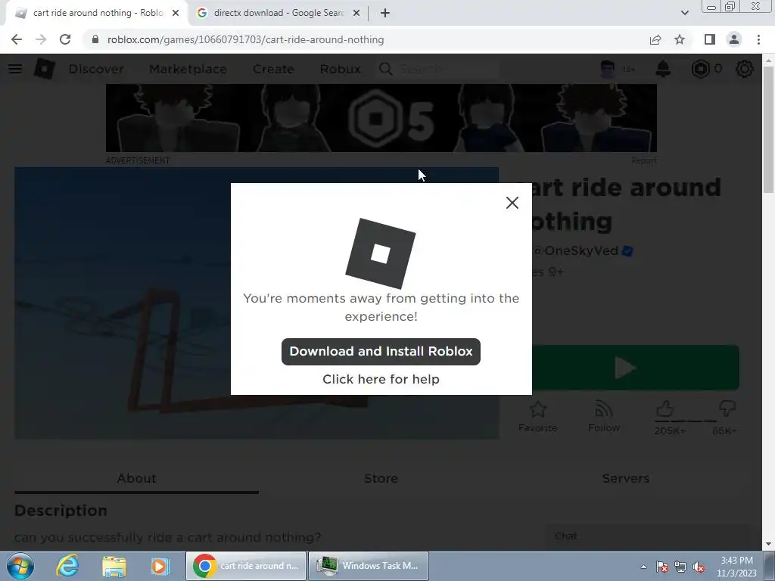
Task: Open Chrome three-dot menu
Action: (758, 39)
